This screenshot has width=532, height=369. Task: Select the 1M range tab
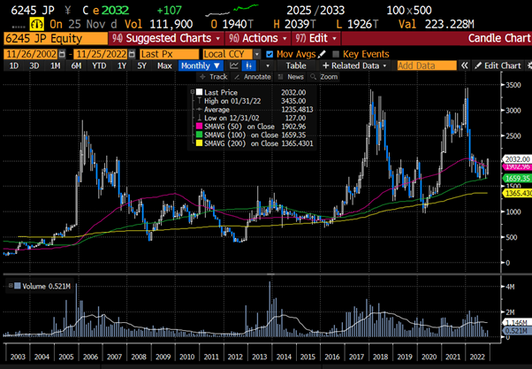click(x=55, y=65)
